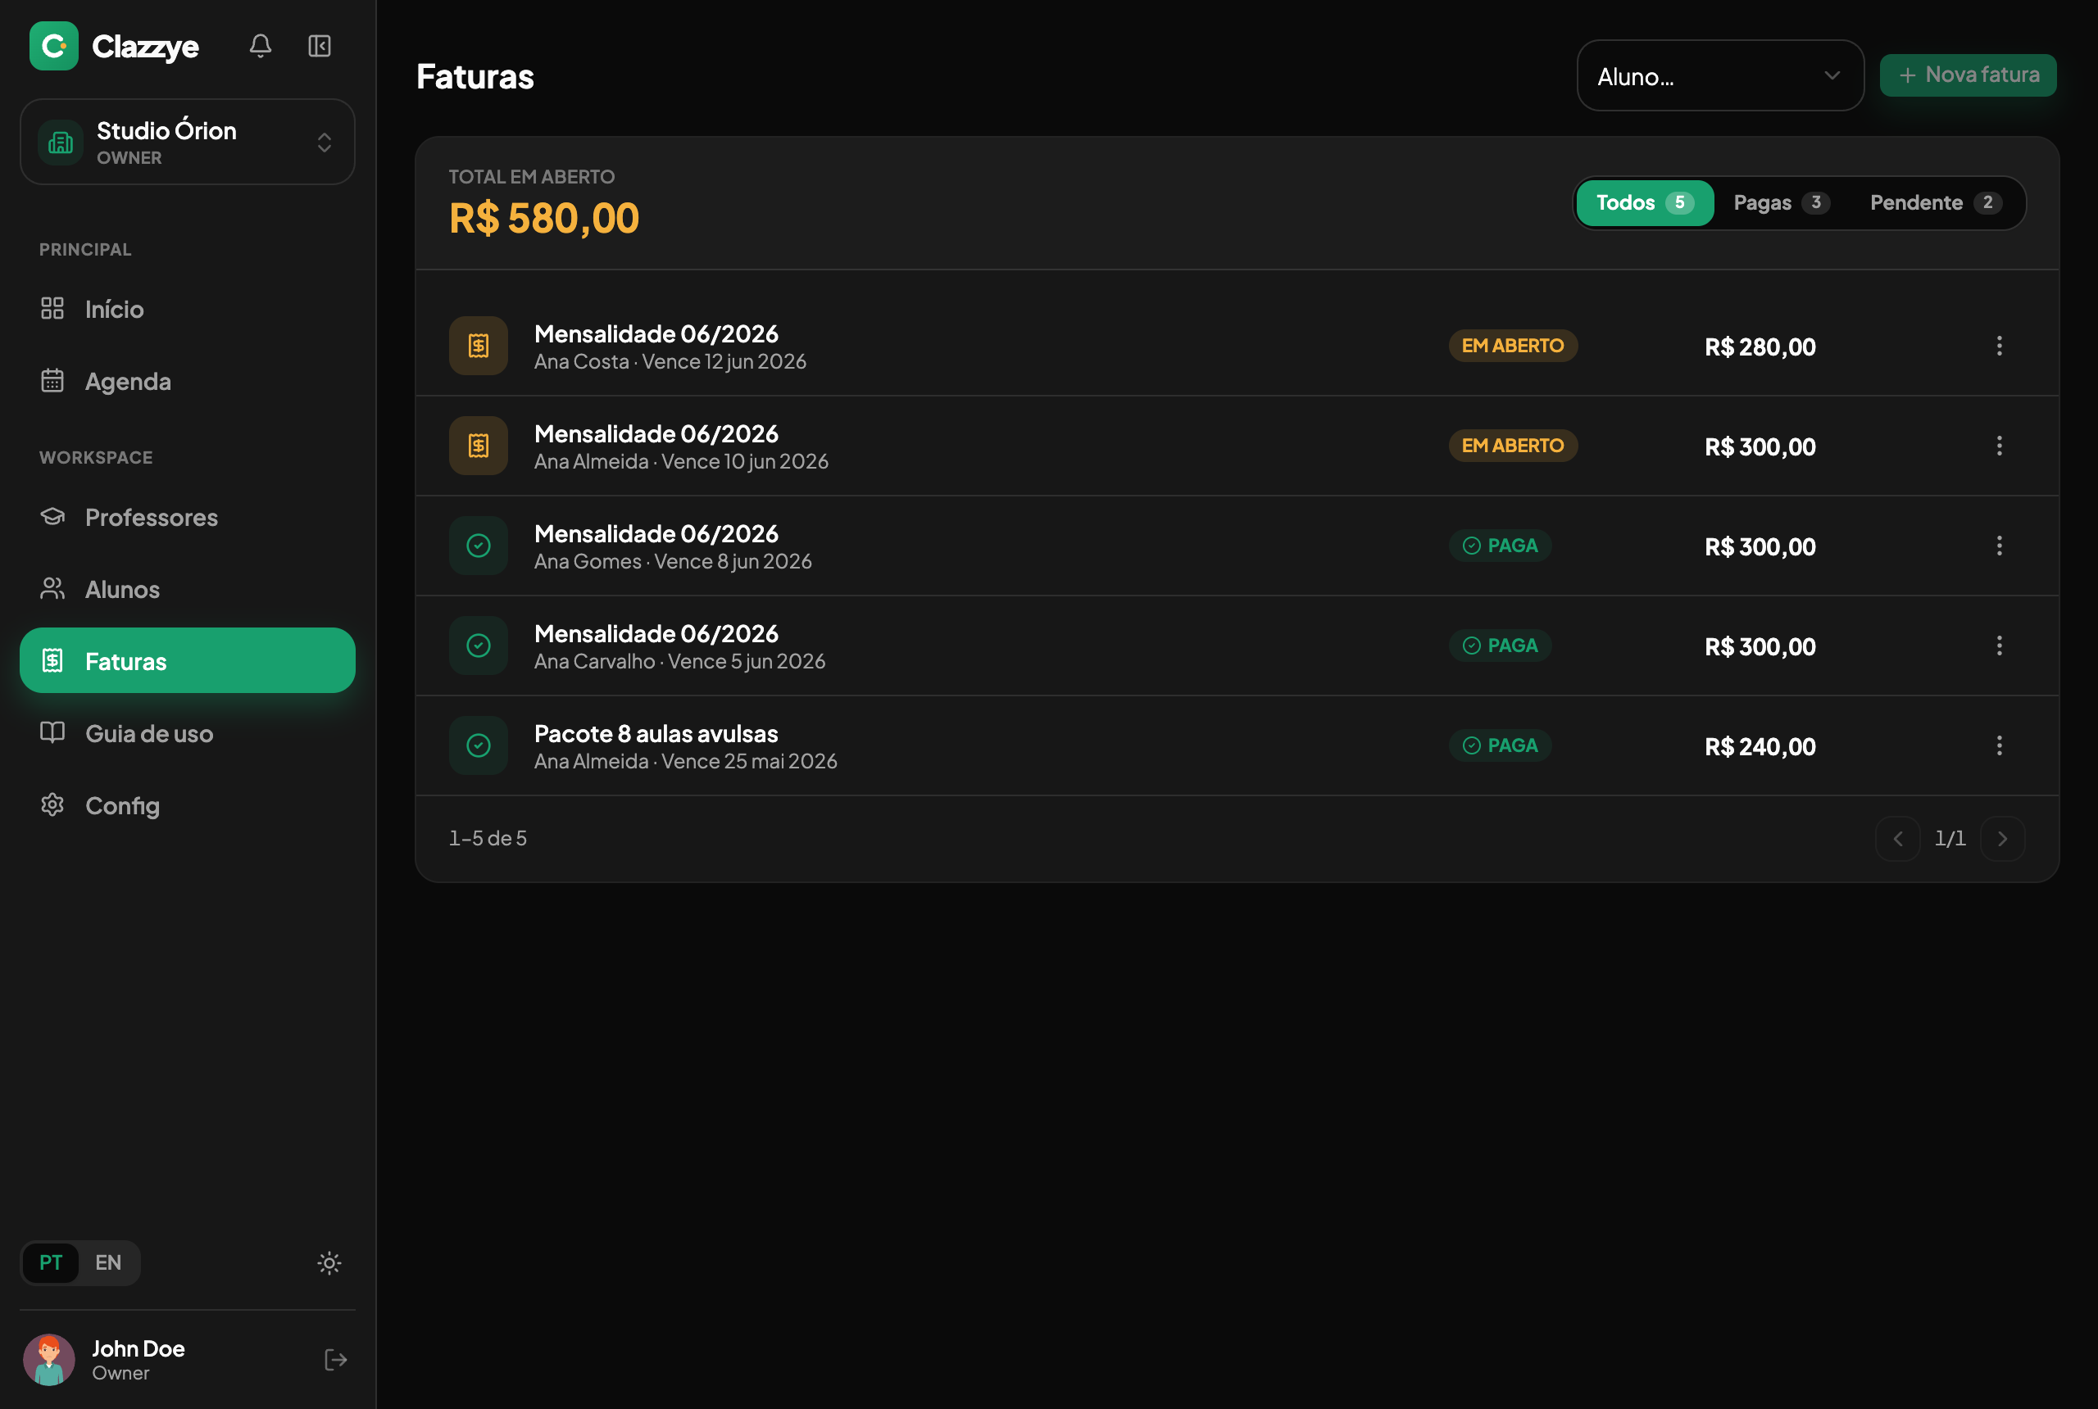2098x1409 pixels.
Task: Log out with the exit icon
Action: click(x=335, y=1360)
